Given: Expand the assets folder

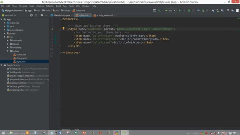Looking at the screenshot, I should click(x=4, y=33).
